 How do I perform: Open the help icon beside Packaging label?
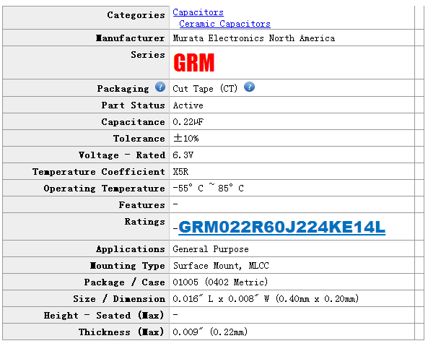coord(160,87)
